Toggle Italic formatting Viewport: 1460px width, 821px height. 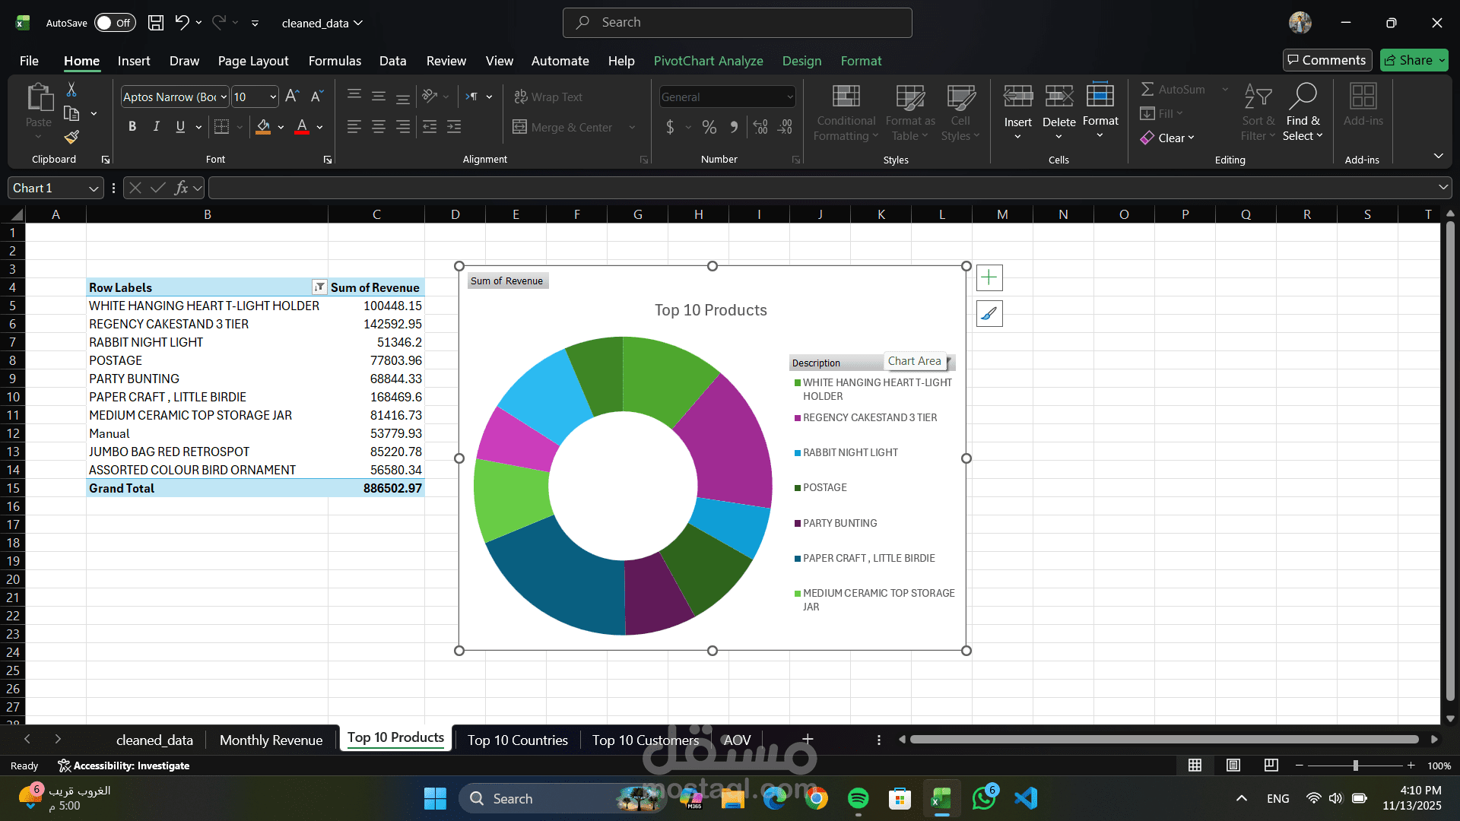157,127
